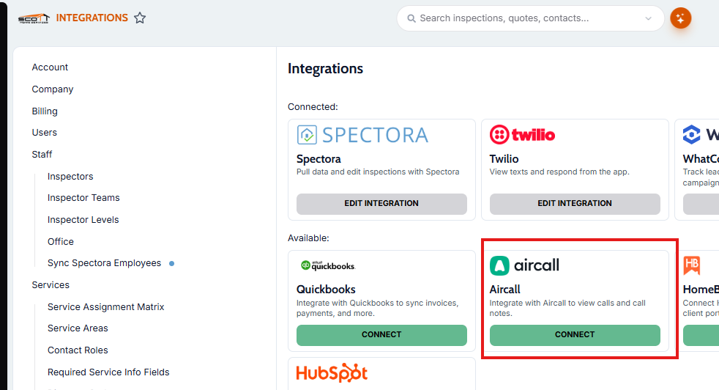Click the HubSpot logo

tap(332, 373)
